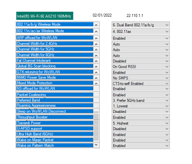The height and width of the screenshot is (164, 192).
Task: Select Sleep on WoWLAN Disconnect property
Action: point(55,111)
